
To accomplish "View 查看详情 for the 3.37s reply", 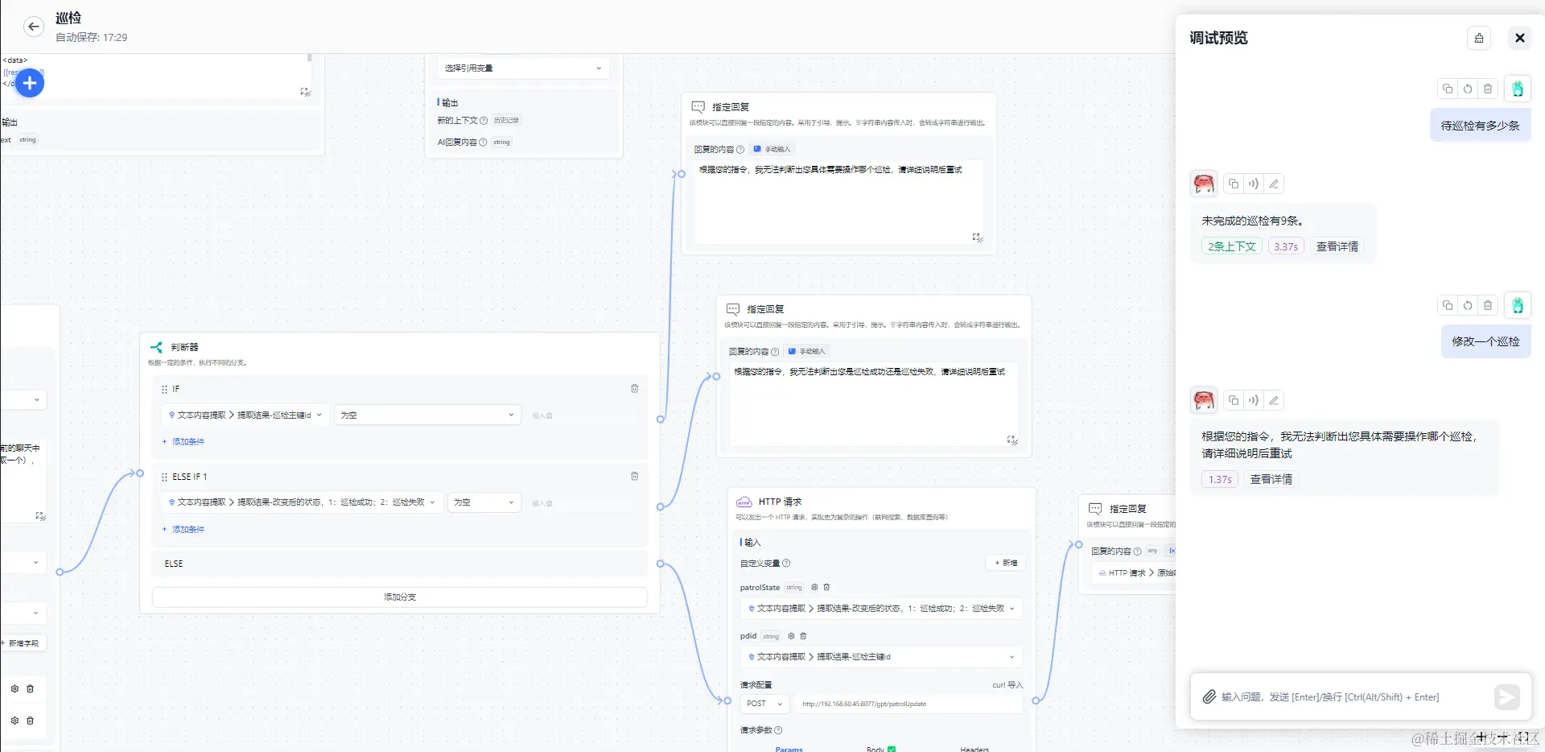I will pos(1337,247).
